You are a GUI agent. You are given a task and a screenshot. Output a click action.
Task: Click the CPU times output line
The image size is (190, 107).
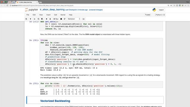click(x=69, y=68)
